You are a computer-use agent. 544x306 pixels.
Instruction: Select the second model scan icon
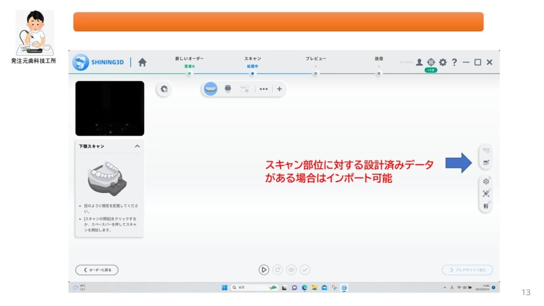228,89
